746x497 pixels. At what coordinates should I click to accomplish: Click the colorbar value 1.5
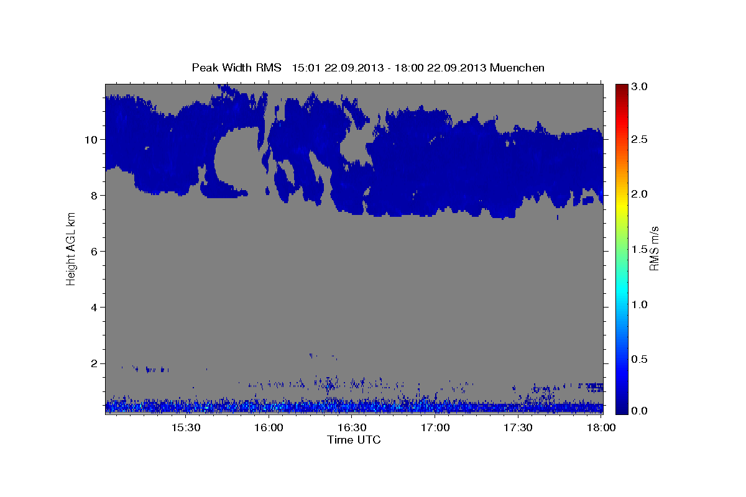click(641, 249)
